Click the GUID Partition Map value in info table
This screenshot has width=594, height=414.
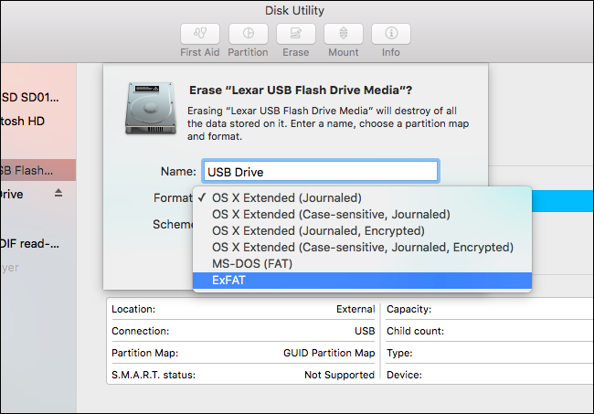[x=328, y=353]
